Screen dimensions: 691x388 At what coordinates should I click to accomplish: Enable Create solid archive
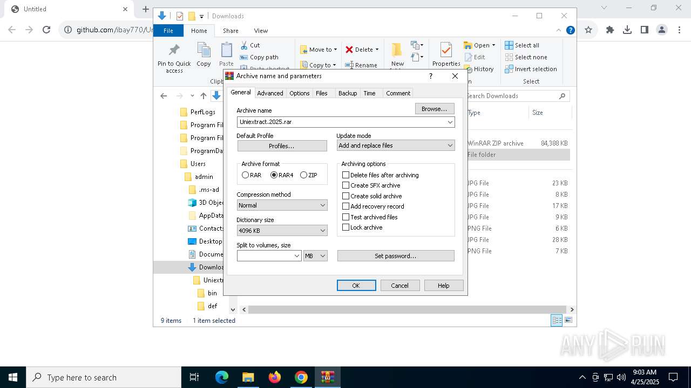tap(372, 196)
